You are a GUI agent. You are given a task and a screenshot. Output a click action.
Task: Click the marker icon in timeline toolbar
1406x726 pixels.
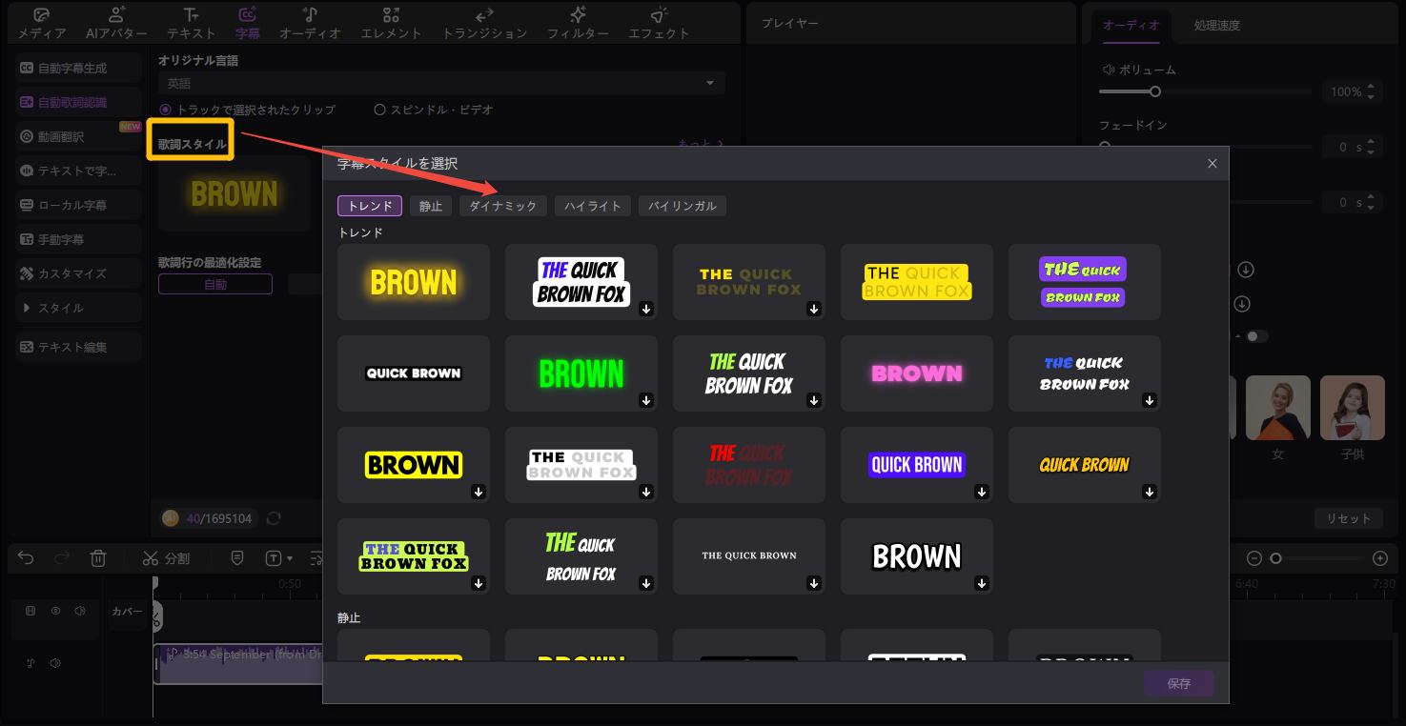[x=237, y=558]
